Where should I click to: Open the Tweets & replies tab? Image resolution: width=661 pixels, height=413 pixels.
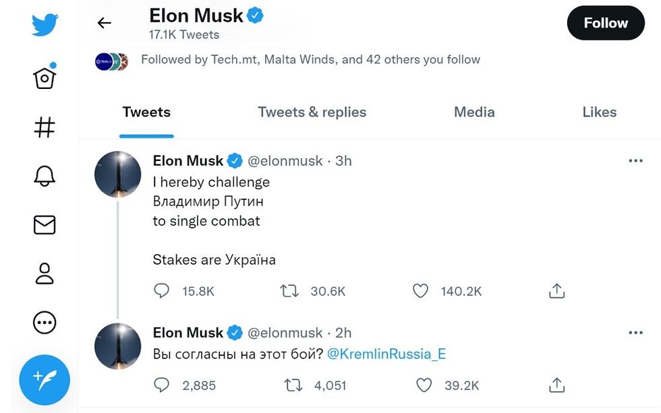pyautogui.click(x=312, y=112)
